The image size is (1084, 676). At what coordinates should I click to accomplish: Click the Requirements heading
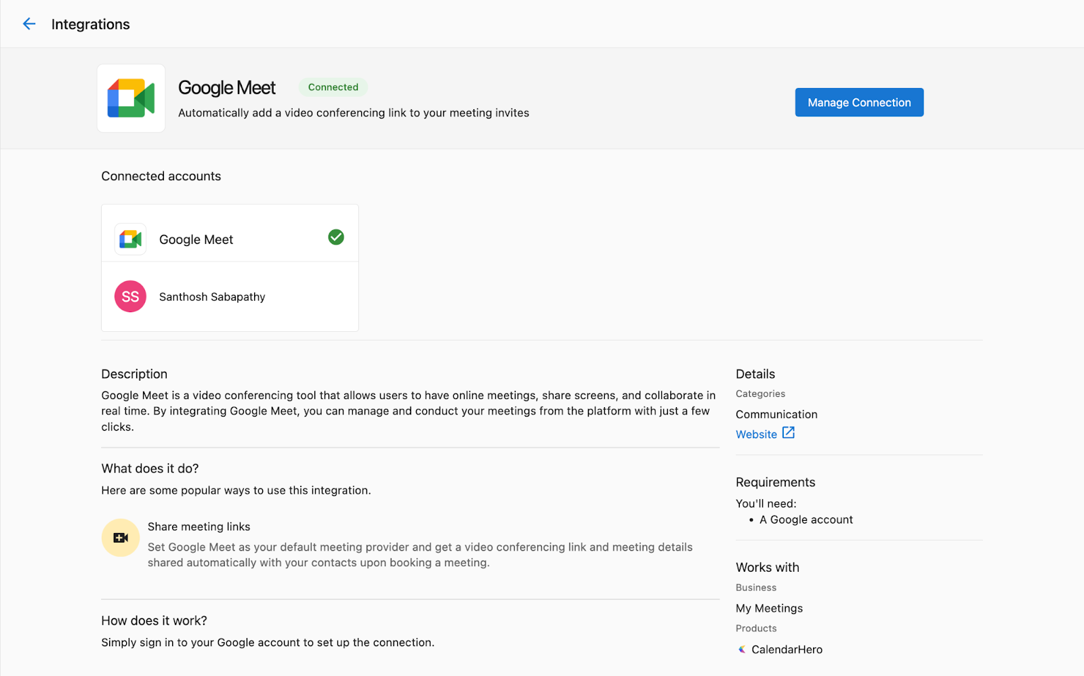coord(776,482)
